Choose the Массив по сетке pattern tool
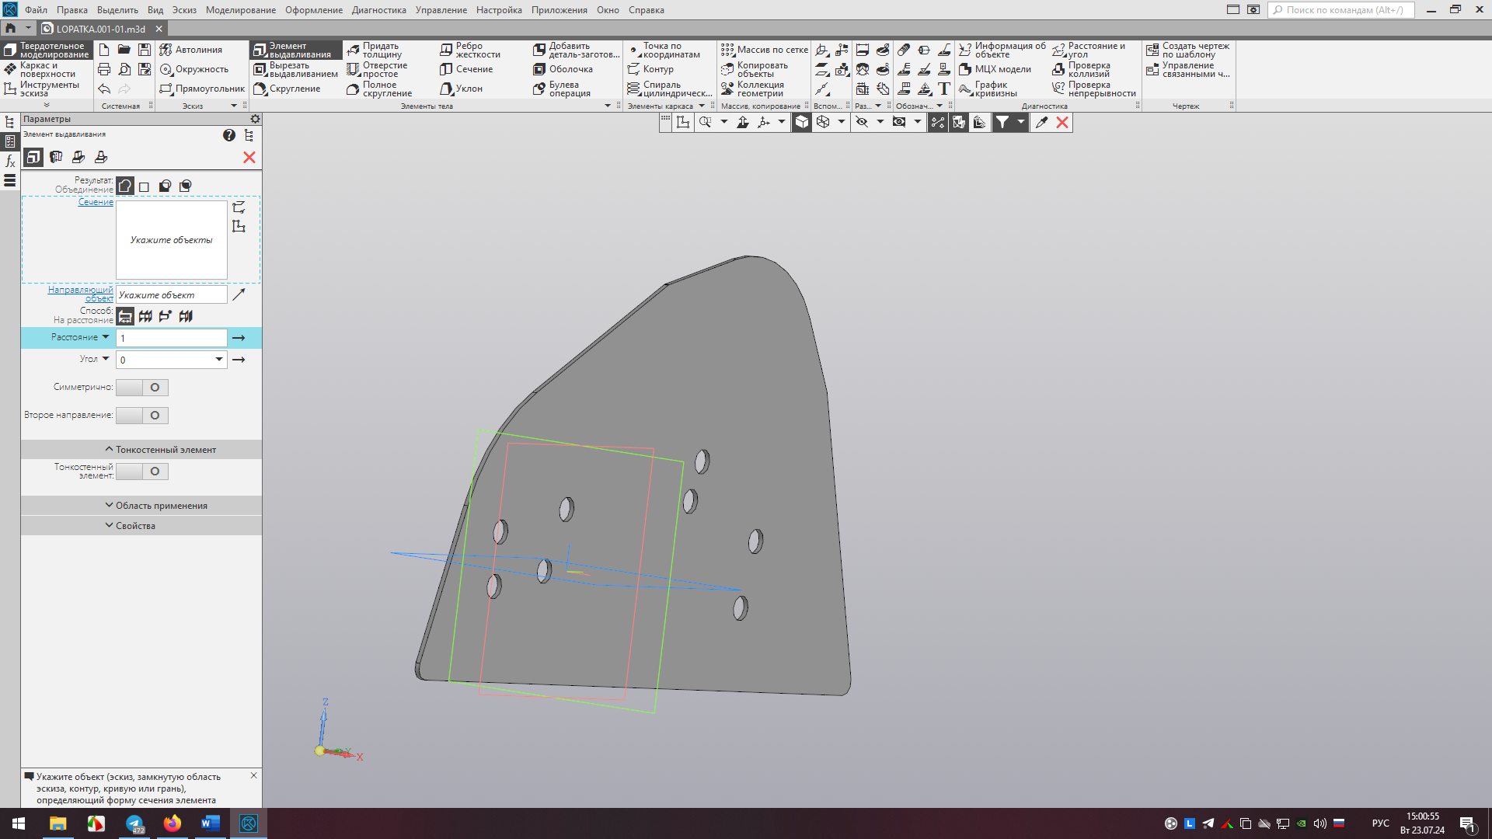Screen dimensions: 1492x839 coord(765,50)
